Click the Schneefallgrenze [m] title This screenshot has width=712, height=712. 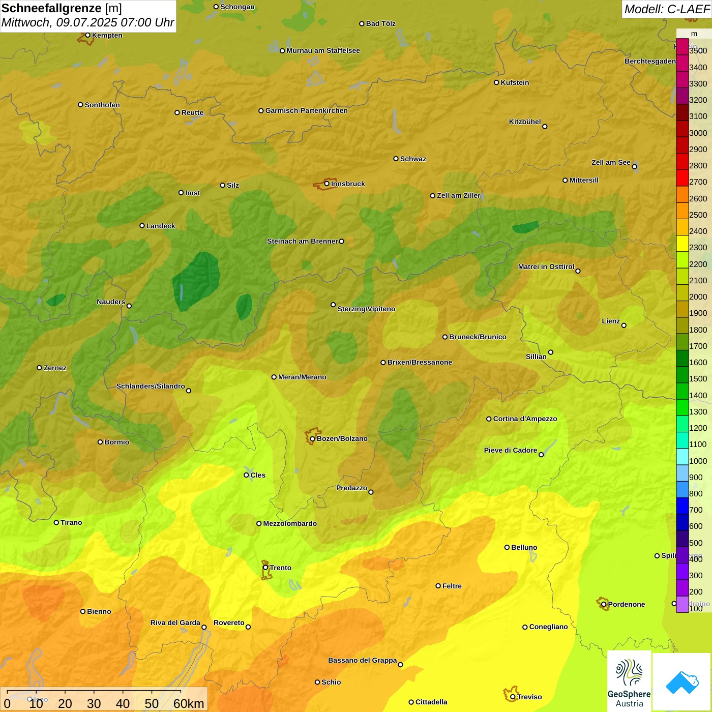click(62, 8)
